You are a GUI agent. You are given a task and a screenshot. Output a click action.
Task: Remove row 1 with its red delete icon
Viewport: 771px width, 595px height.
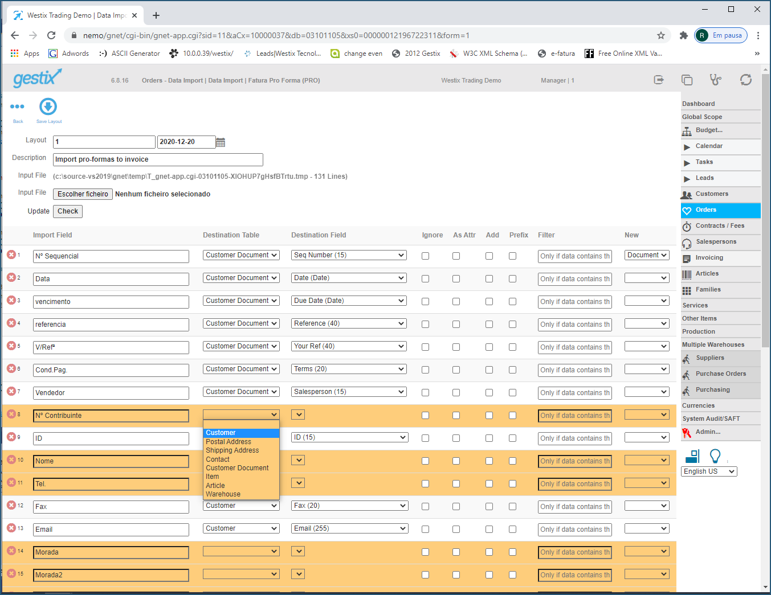pyautogui.click(x=11, y=255)
